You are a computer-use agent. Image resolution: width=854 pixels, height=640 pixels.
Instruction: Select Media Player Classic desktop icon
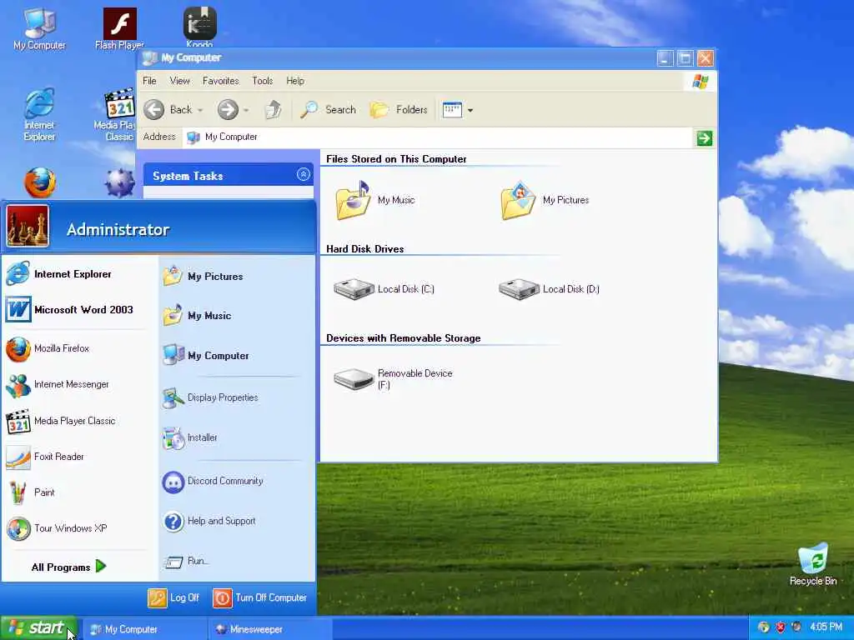pyautogui.click(x=115, y=115)
